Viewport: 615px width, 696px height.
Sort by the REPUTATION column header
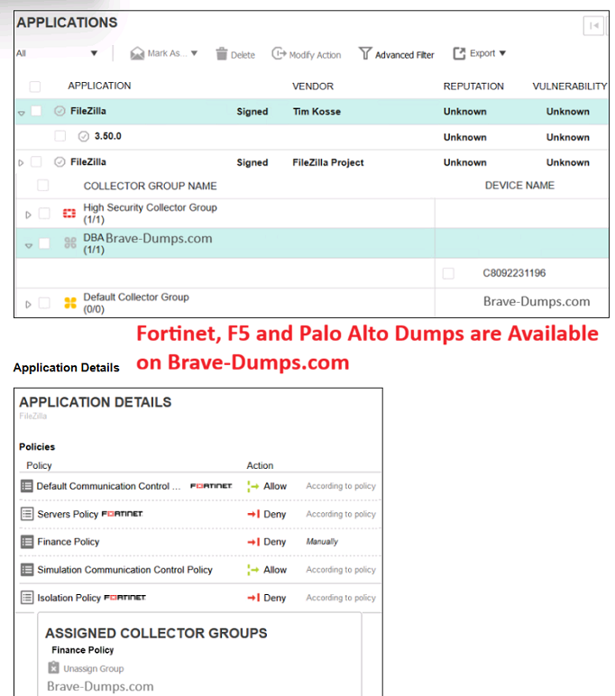(x=473, y=87)
